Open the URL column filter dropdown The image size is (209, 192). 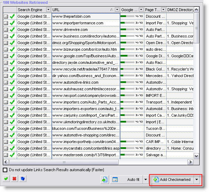tap(117, 10)
